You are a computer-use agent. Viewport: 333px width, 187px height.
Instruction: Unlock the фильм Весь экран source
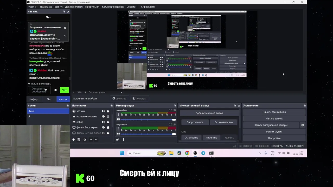coord(108,128)
